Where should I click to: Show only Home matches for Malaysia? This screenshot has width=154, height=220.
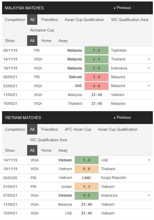pos(46,41)
